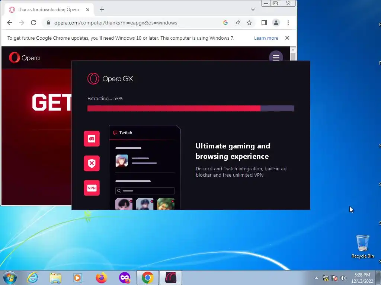Open the Opera site hamburger menu

click(276, 57)
